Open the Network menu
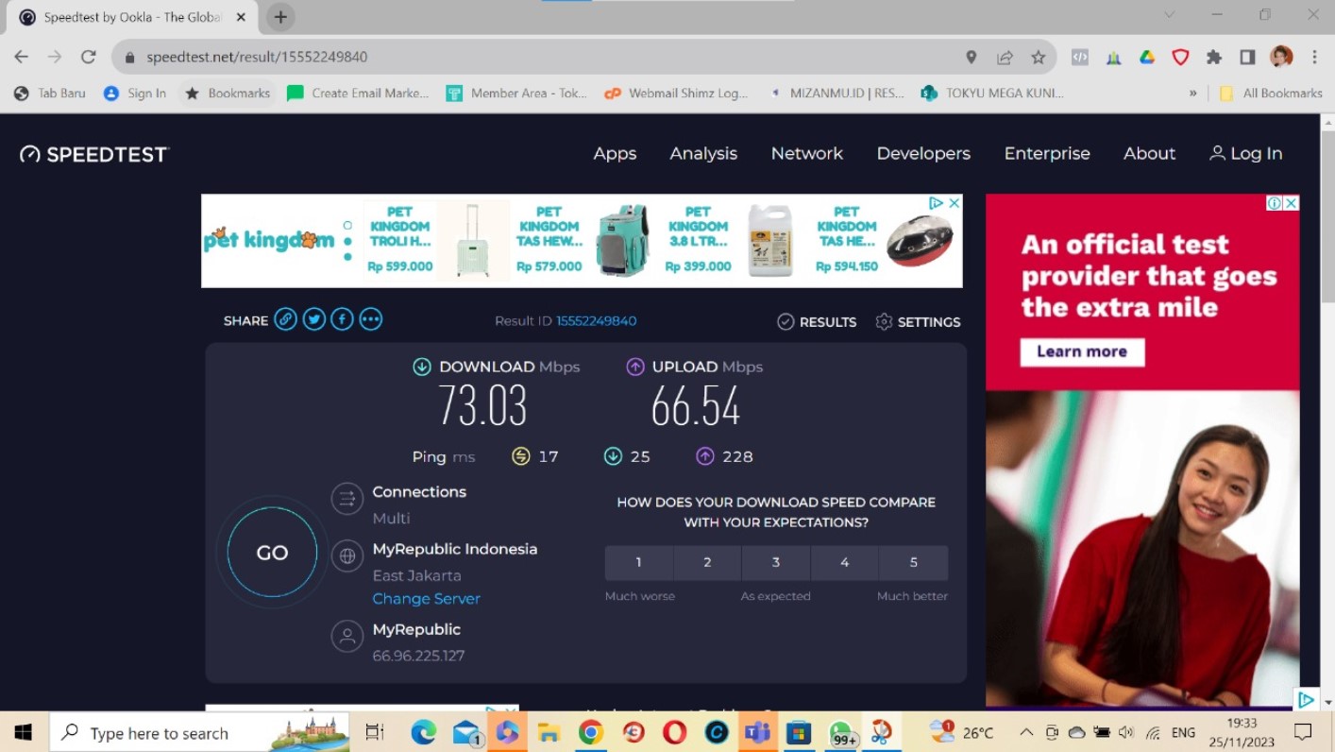1335x752 pixels. 807,153
